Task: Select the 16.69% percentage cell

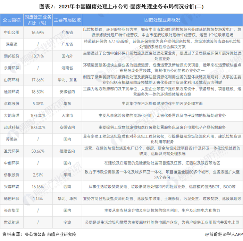Action: (38, 33)
